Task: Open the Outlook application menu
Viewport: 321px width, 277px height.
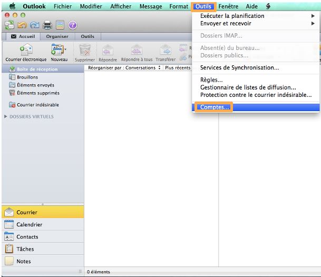Action: point(34,6)
